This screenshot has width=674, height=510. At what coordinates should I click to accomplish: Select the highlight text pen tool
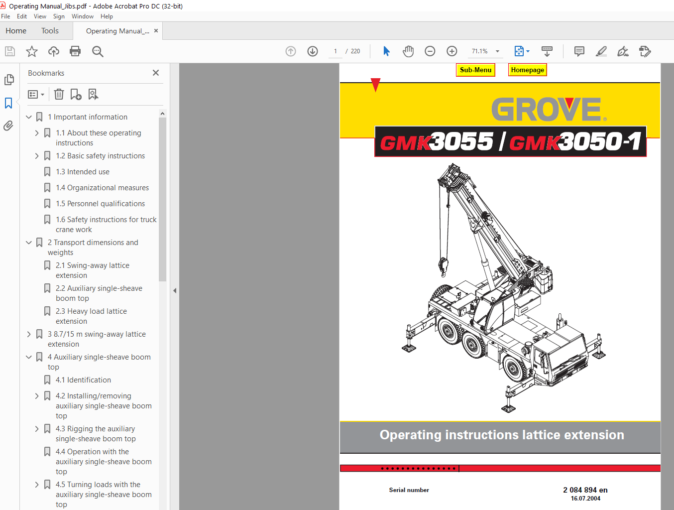tap(601, 51)
